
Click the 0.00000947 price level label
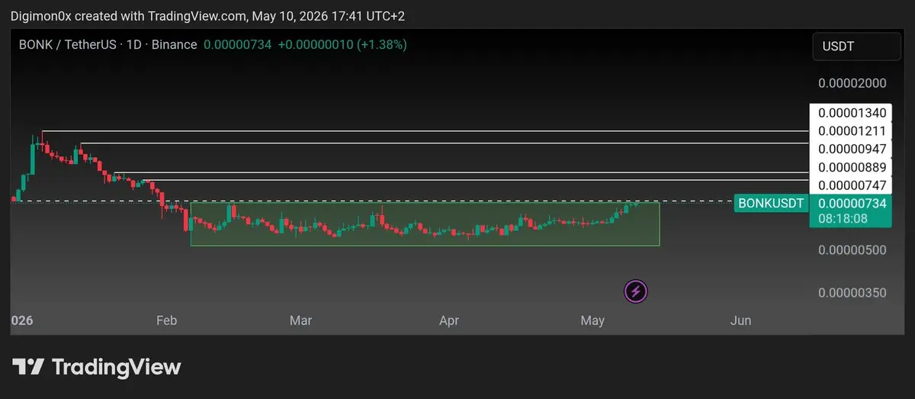pos(852,149)
